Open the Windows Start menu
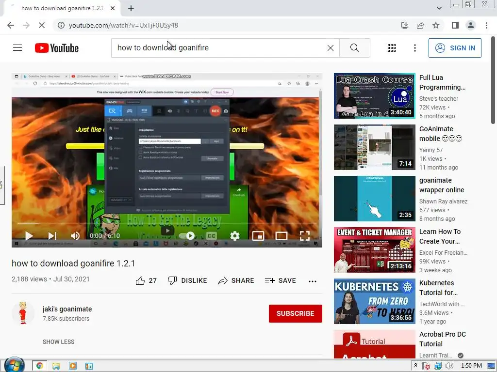Image resolution: width=497 pixels, height=372 pixels. tap(14, 365)
